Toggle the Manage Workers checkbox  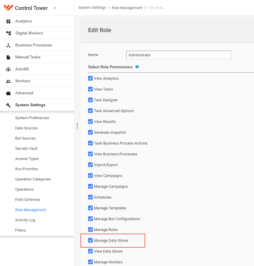(x=90, y=262)
